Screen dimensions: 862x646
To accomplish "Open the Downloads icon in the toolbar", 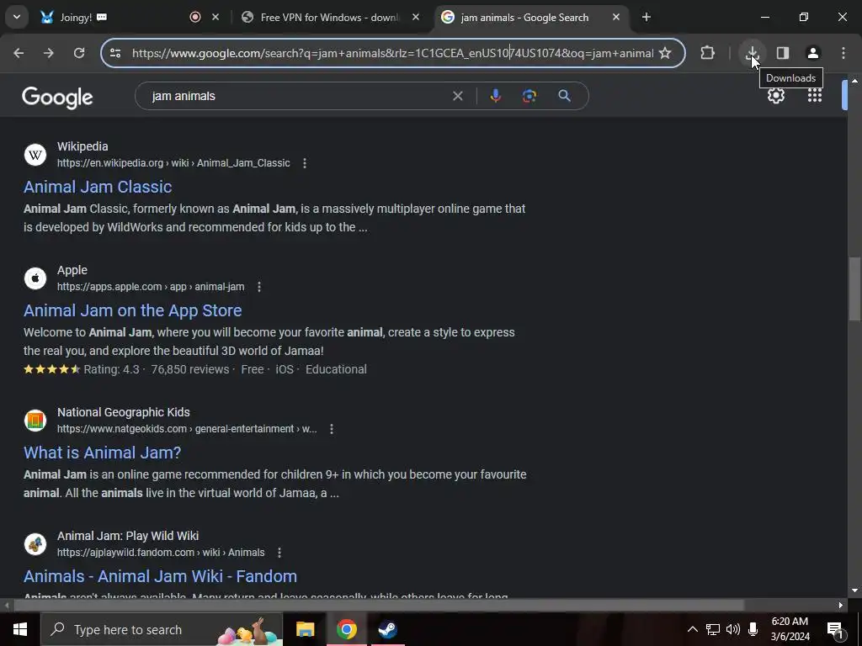I will pyautogui.click(x=752, y=53).
